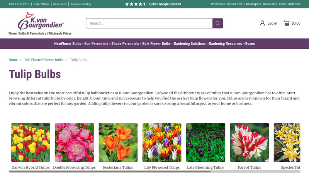Click the Fosteriana Tulips label
The height and width of the screenshot is (173, 309).
[118, 168]
